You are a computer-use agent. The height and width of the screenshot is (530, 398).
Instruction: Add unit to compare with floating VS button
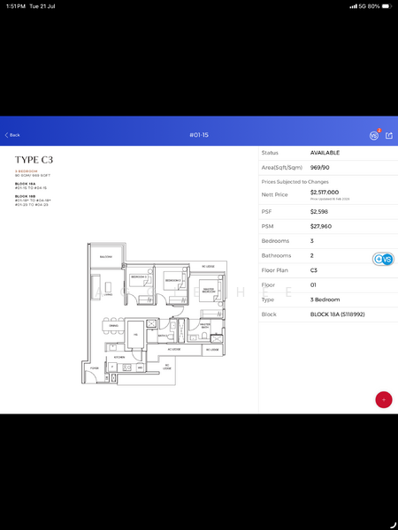(384, 259)
